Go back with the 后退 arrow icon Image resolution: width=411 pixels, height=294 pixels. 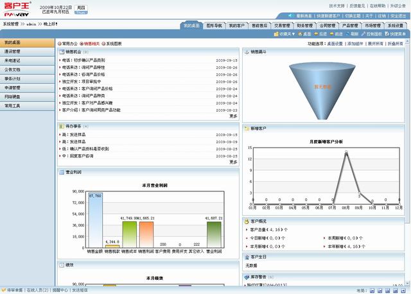317,33
